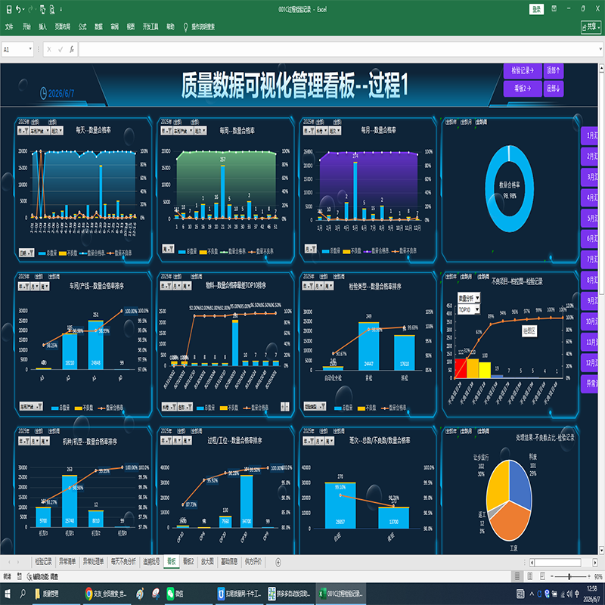Viewport: 605px width, 605px height.
Task: Click the Chrome icon in the taskbar
Action: point(88,594)
